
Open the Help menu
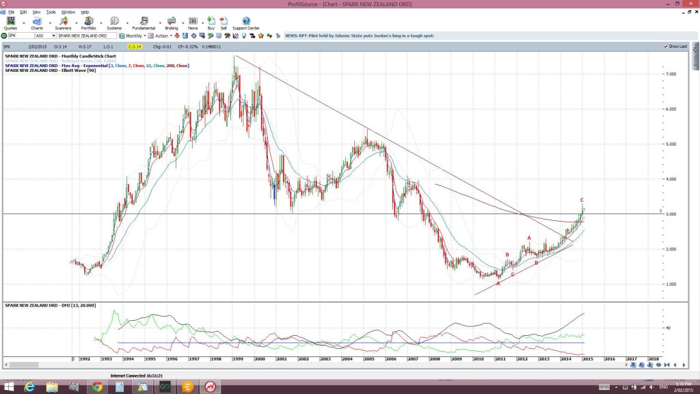coord(85,12)
